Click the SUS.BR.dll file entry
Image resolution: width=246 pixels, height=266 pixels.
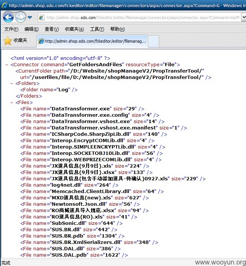tap(69, 230)
